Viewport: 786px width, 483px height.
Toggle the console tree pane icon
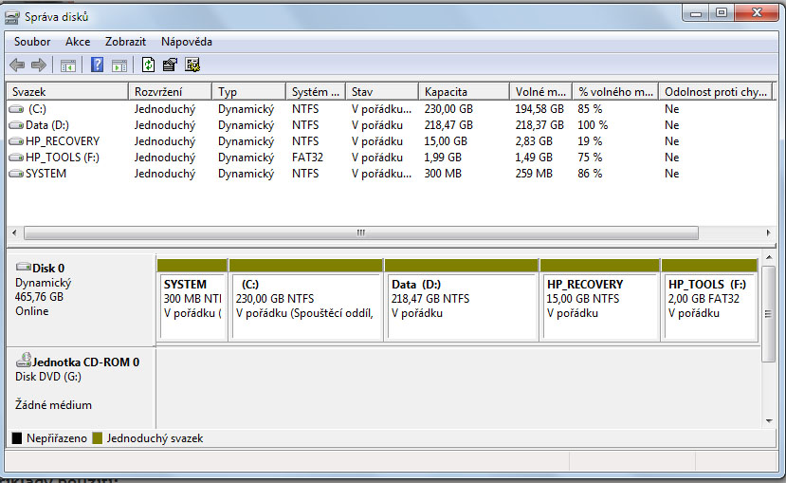pos(68,65)
